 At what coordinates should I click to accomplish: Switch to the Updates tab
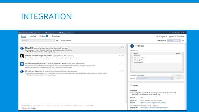[x=44, y=36]
